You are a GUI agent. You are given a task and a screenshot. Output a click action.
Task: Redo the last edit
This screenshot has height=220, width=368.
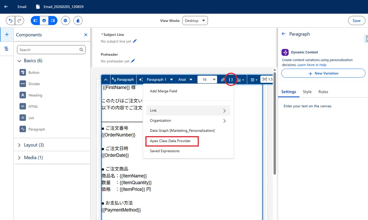(x=19, y=20)
